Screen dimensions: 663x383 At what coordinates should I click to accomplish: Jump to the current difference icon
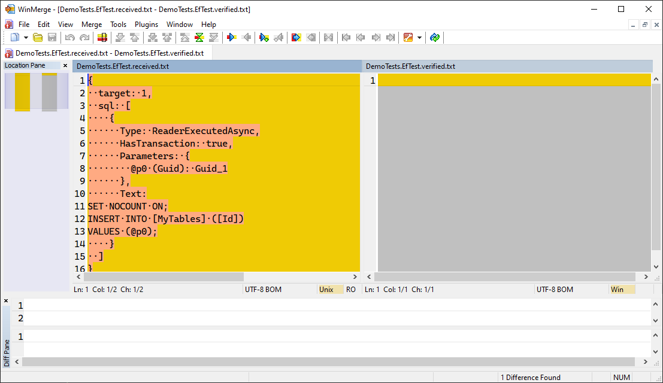199,38
